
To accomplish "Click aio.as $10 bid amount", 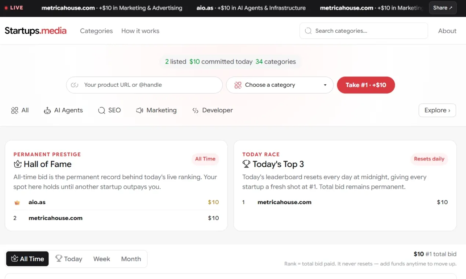I will (213, 202).
